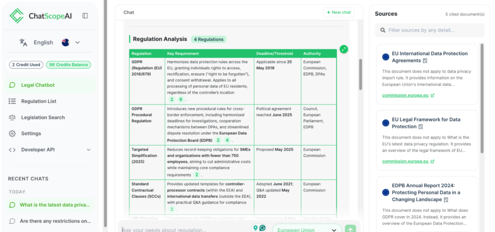Click the Developer API code brackets icon
The height and width of the screenshot is (232, 495).
(x=12, y=150)
